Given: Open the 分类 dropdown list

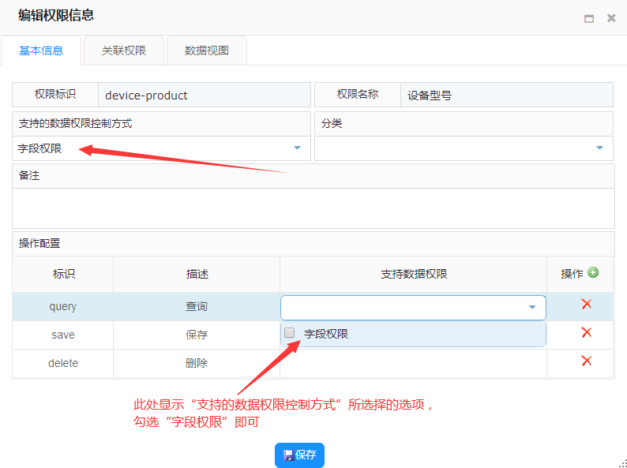Looking at the screenshot, I should click(599, 148).
